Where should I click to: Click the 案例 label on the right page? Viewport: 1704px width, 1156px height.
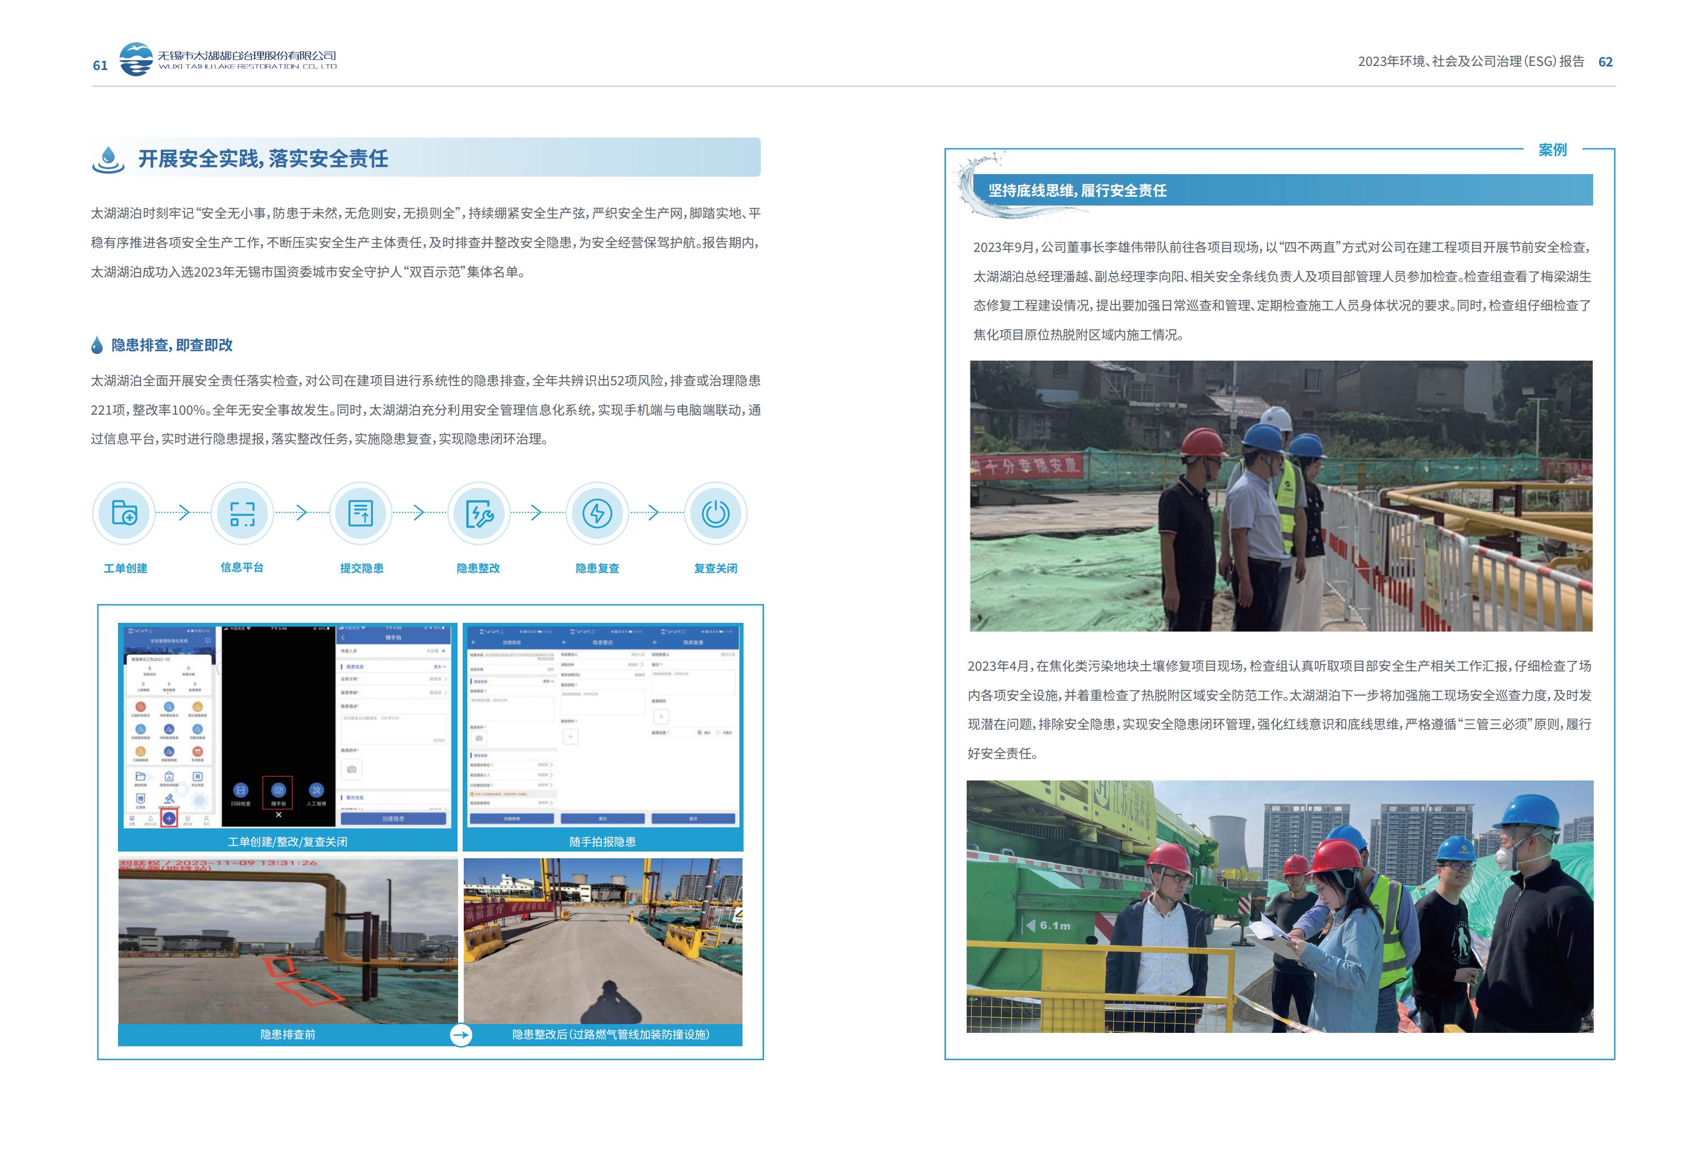(x=1552, y=149)
